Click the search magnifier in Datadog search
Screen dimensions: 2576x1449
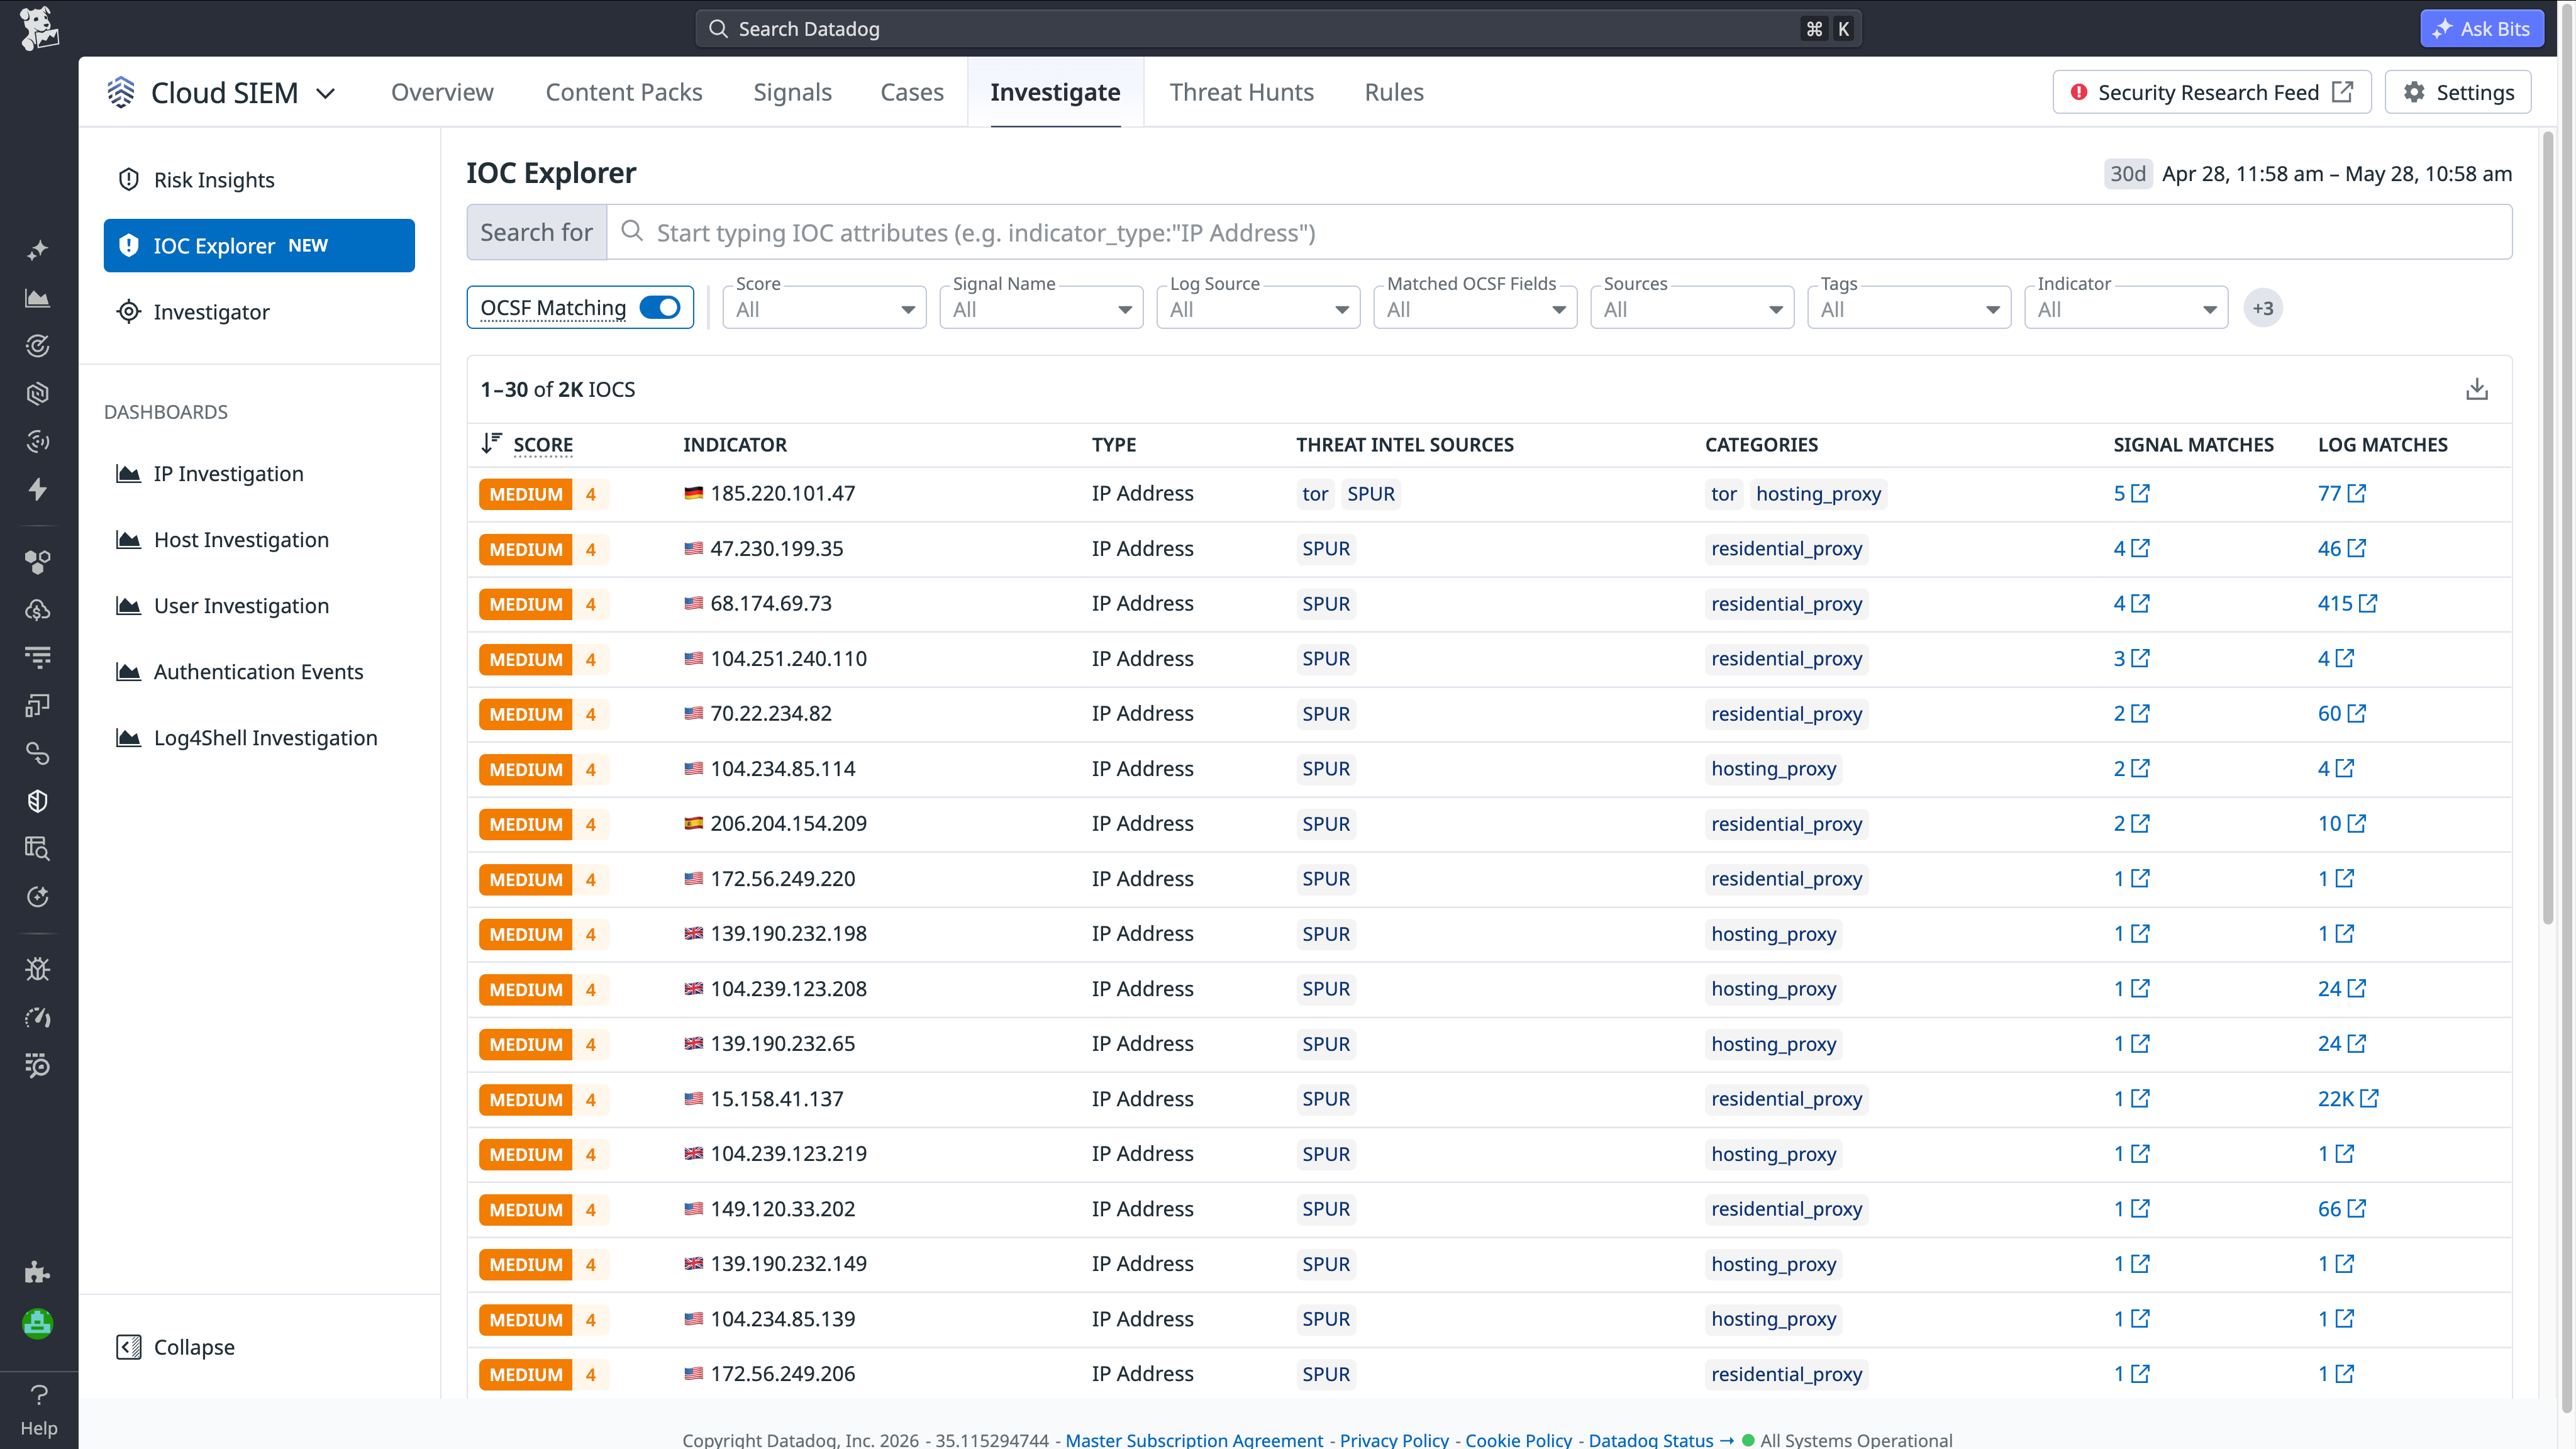pyautogui.click(x=718, y=29)
